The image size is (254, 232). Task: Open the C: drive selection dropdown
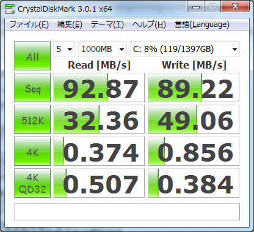tap(185, 49)
